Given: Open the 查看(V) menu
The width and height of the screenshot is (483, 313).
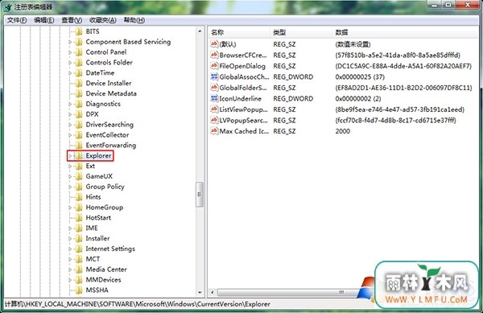Looking at the screenshot, I should [x=72, y=20].
